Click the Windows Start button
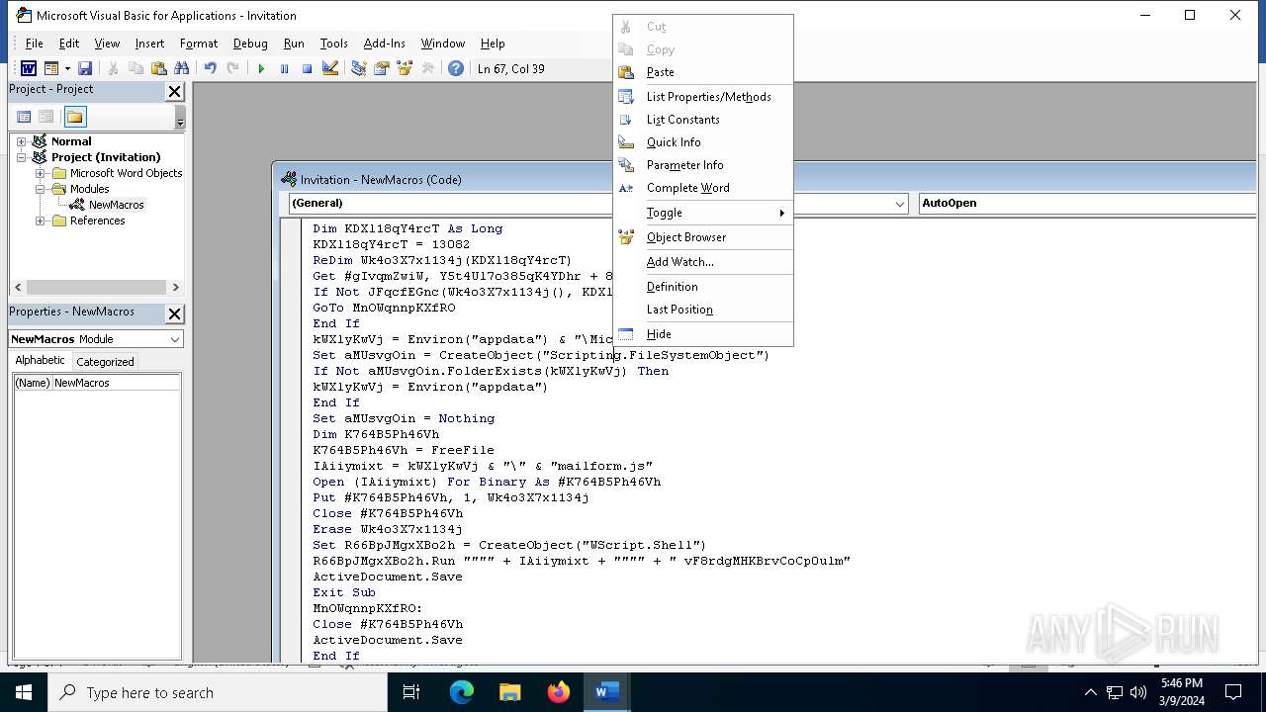This screenshot has width=1266, height=712. pos(24,692)
